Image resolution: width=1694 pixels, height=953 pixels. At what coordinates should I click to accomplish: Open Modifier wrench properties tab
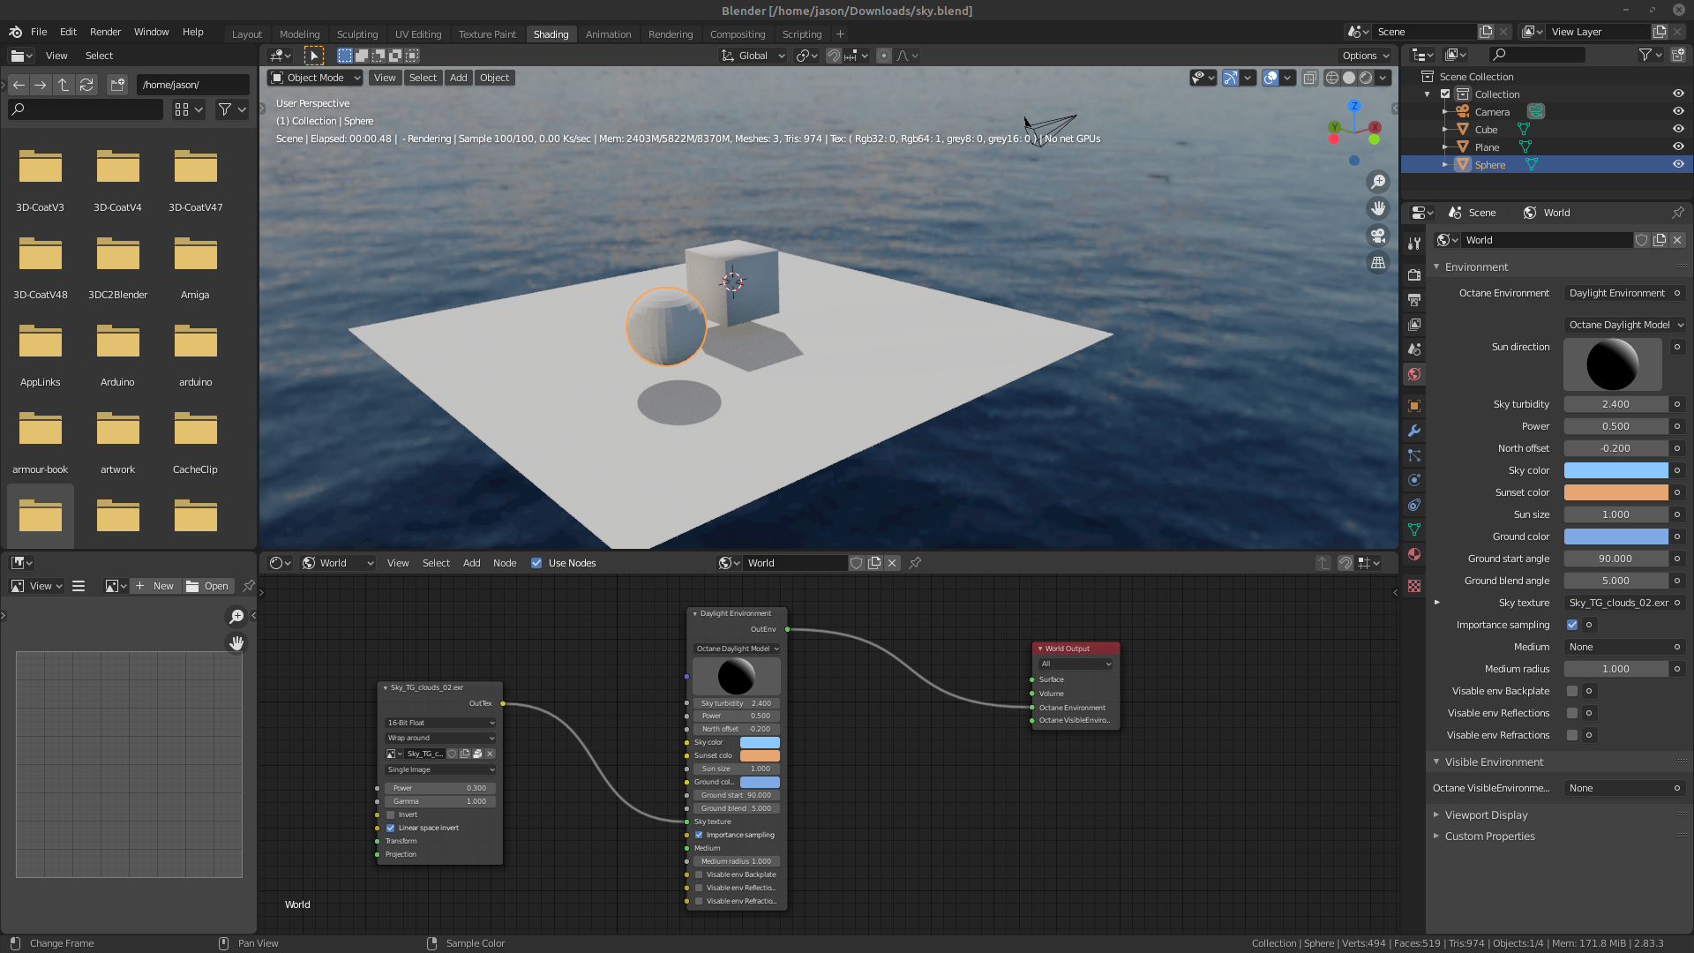pos(1414,431)
